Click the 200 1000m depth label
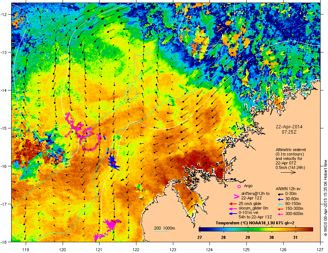 point(164,228)
